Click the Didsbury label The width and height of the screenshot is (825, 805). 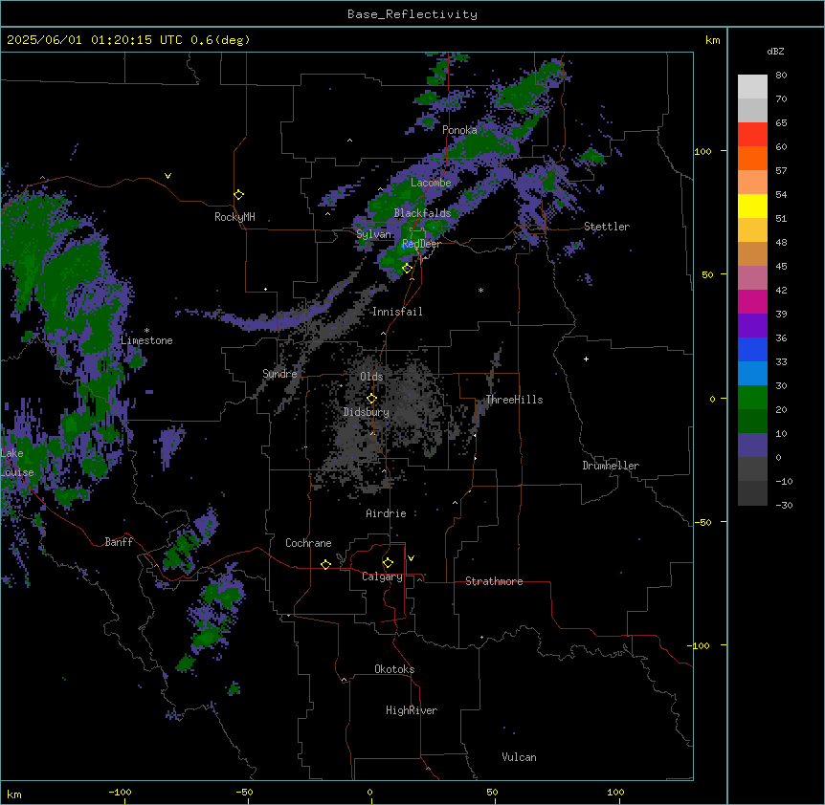click(x=367, y=412)
